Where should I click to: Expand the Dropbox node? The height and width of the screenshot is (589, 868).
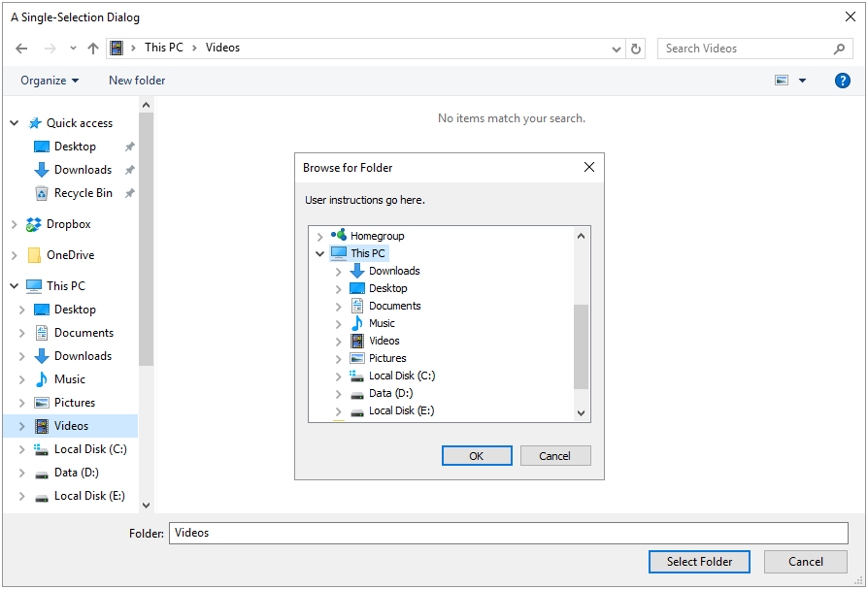point(15,224)
